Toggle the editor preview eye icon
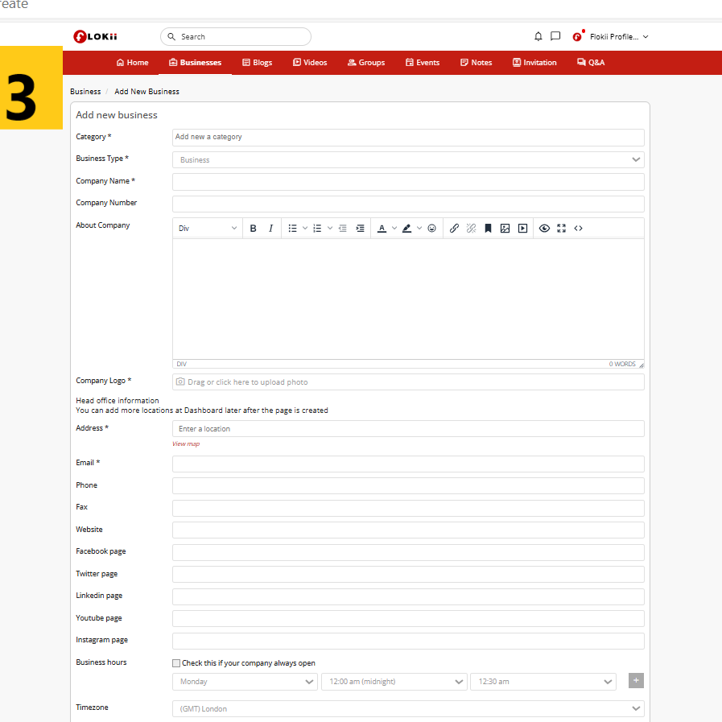The width and height of the screenshot is (722, 722). point(544,229)
